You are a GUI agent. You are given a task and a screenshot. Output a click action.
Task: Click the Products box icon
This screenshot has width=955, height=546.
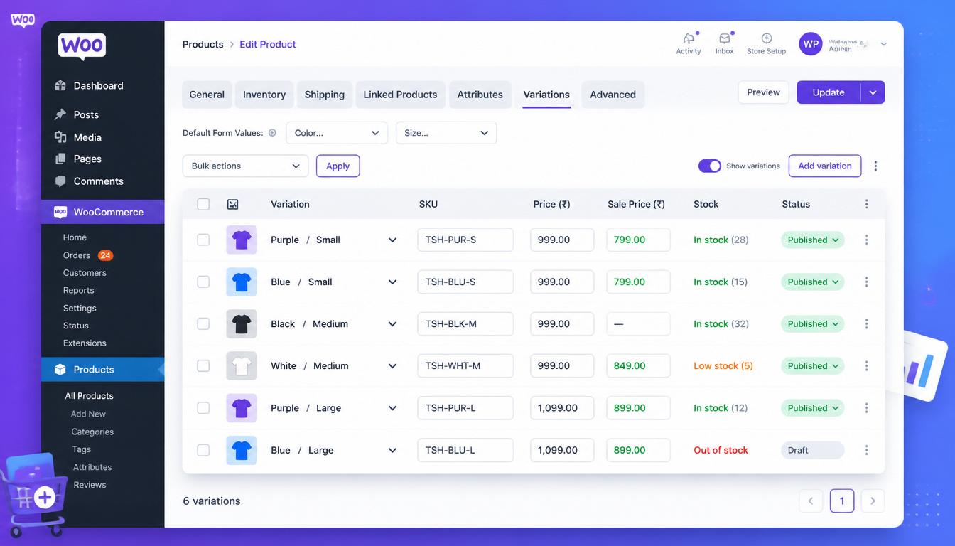pyautogui.click(x=60, y=370)
